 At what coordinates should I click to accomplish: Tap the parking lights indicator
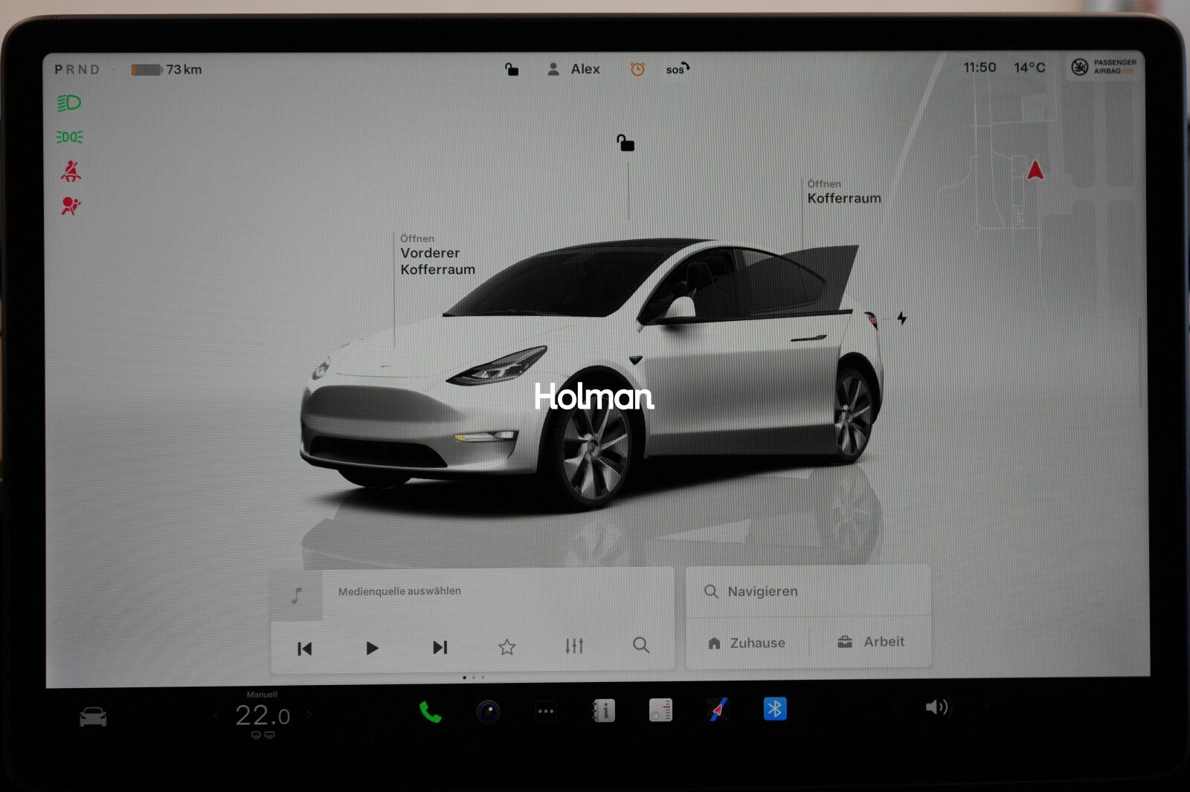[70, 137]
